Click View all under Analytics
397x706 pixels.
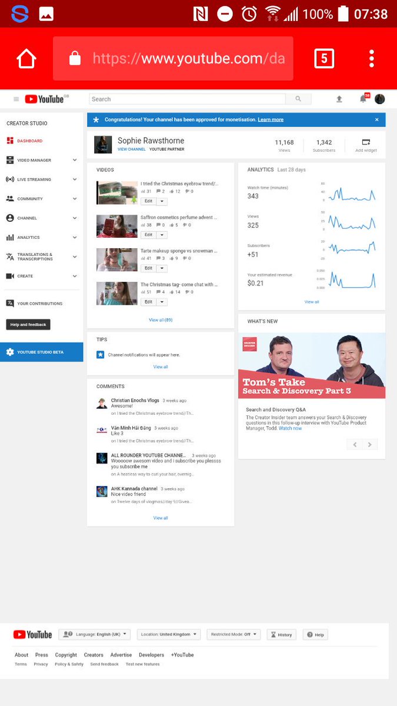(312, 302)
